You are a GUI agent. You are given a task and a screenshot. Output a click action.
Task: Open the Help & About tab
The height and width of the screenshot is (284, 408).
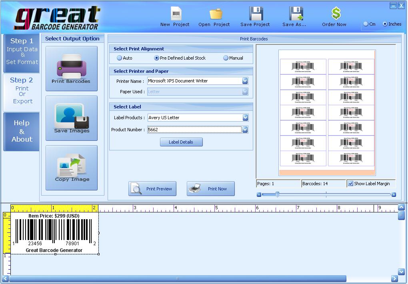point(22,131)
